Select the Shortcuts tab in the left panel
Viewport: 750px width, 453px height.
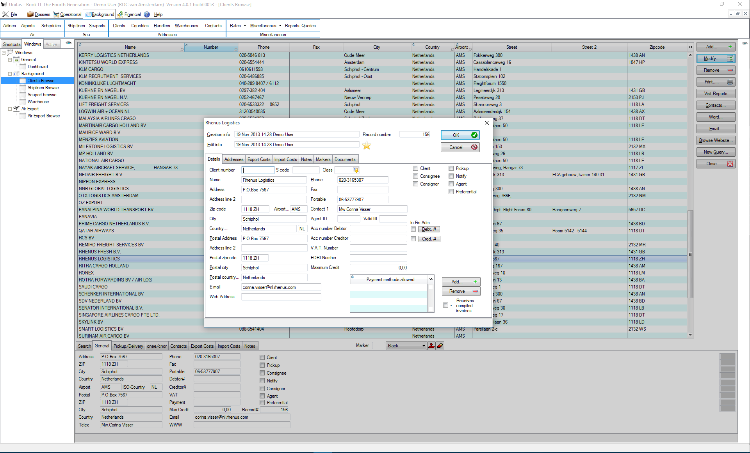[x=12, y=44]
